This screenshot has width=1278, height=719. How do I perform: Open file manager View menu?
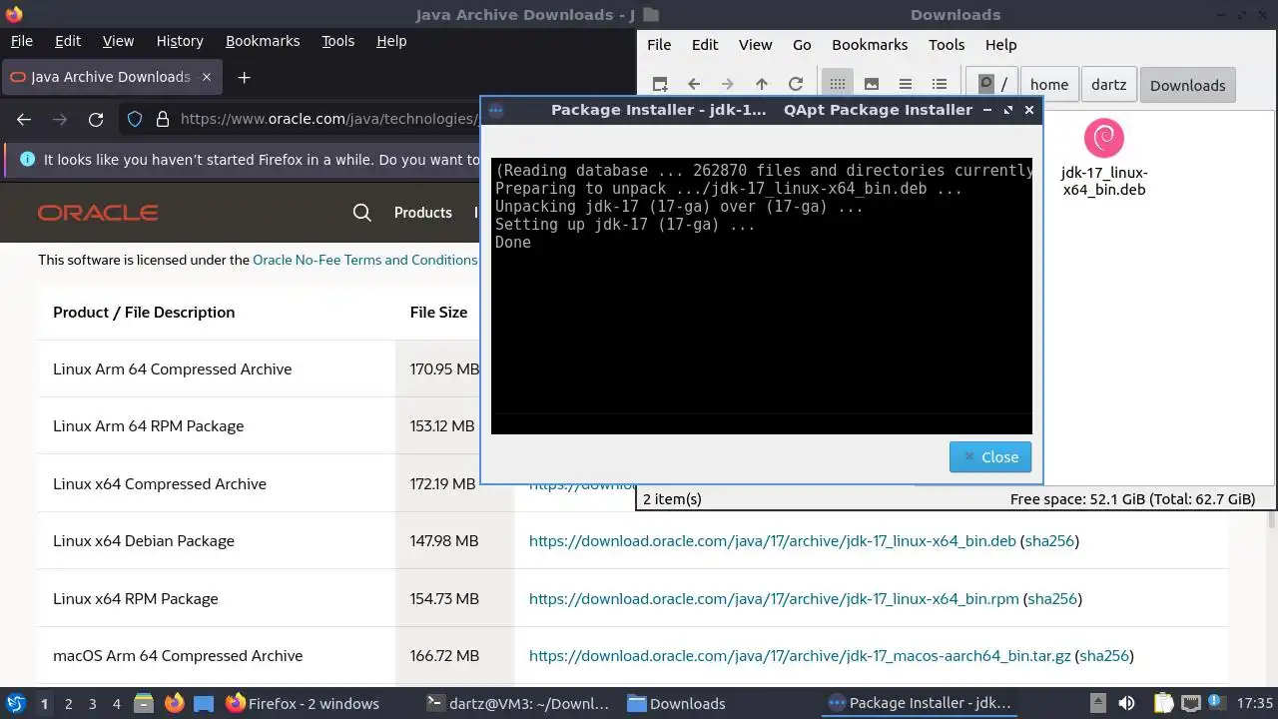[755, 45]
